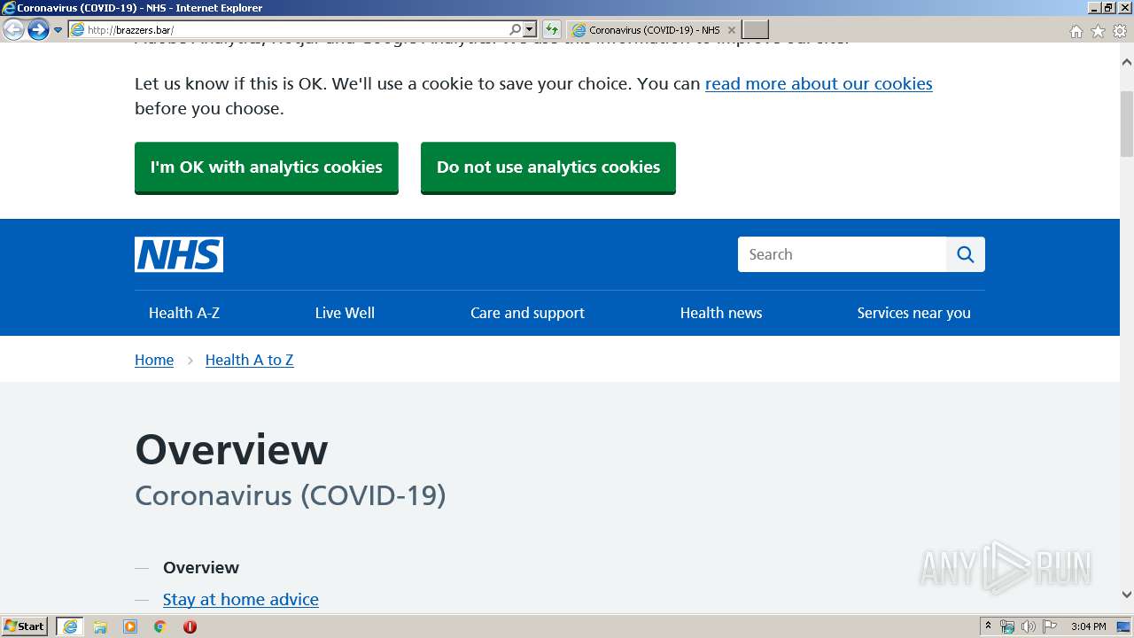The image size is (1134, 638).
Task: Click the page scrollbar down arrow
Action: tap(1127, 595)
